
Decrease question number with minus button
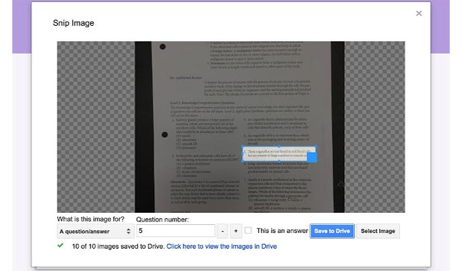[x=222, y=231]
